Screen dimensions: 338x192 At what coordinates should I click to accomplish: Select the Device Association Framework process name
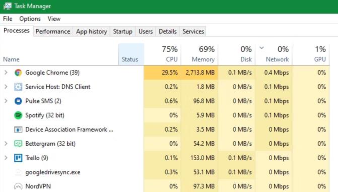(x=69, y=130)
